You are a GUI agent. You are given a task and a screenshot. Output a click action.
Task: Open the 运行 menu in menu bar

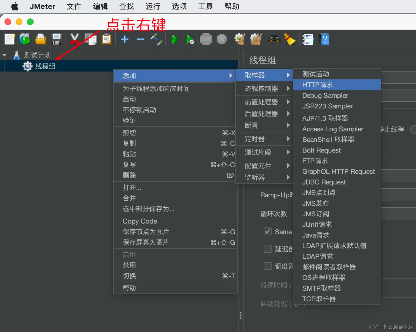(x=153, y=6)
